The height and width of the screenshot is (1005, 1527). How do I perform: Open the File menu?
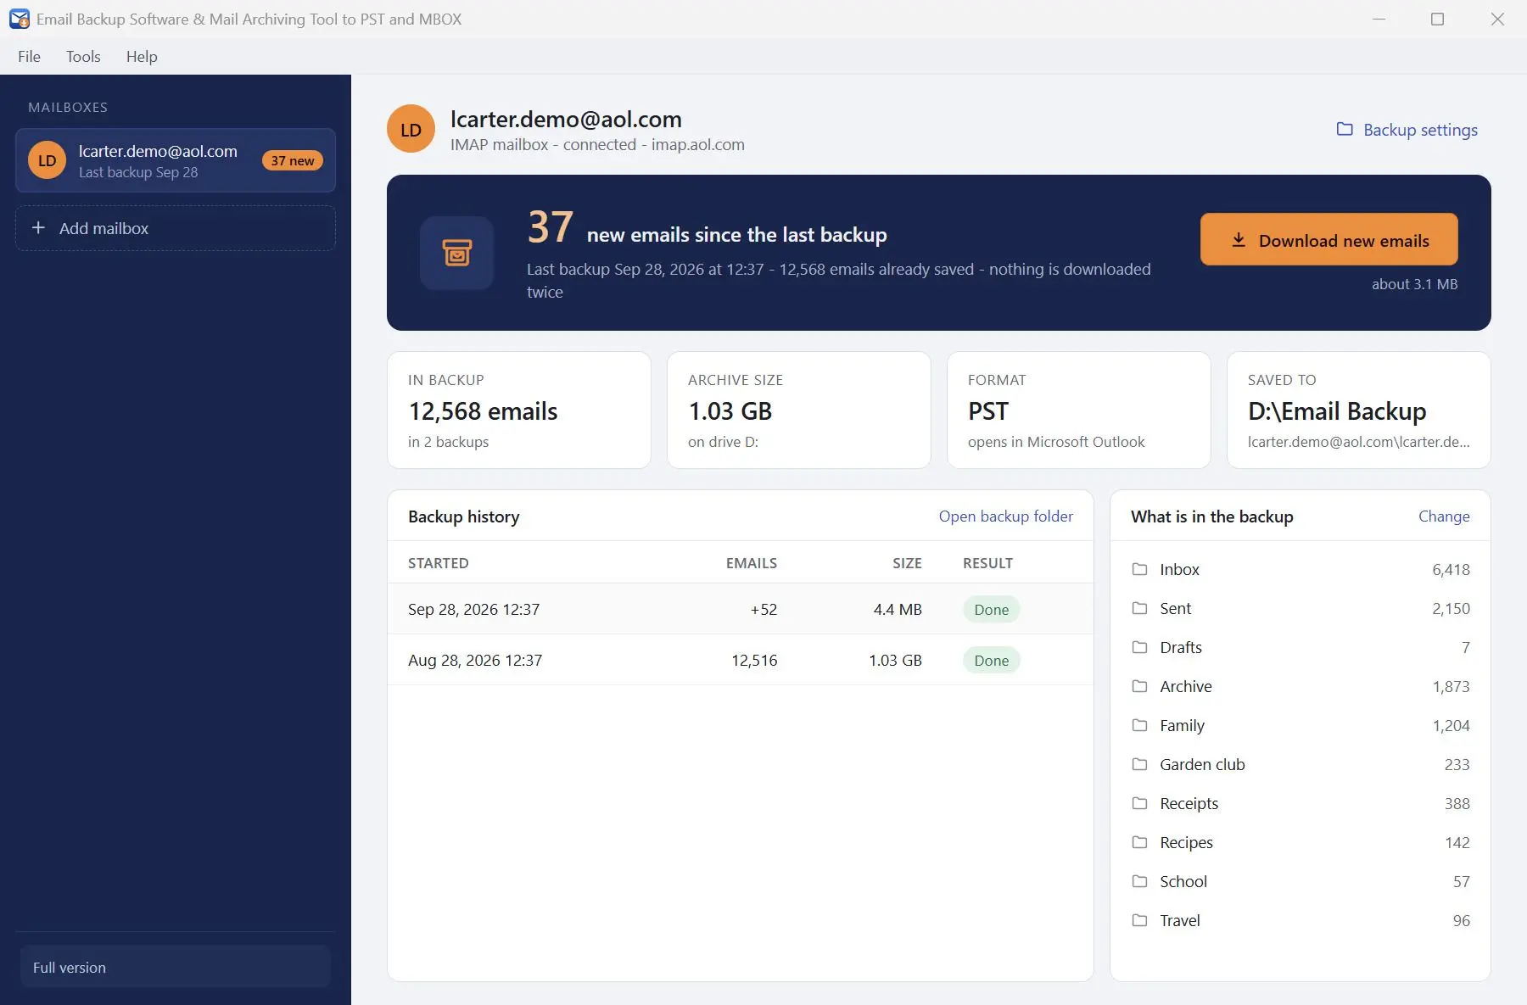pos(29,56)
